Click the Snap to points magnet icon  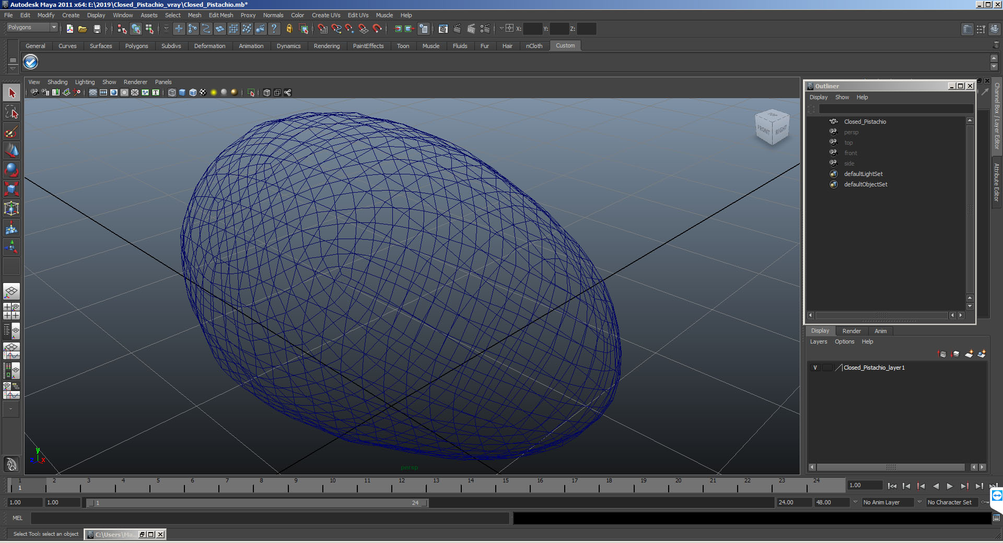(350, 29)
